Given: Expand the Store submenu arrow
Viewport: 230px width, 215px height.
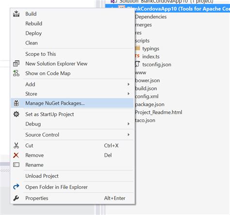Looking at the screenshot, I should pos(129,93).
